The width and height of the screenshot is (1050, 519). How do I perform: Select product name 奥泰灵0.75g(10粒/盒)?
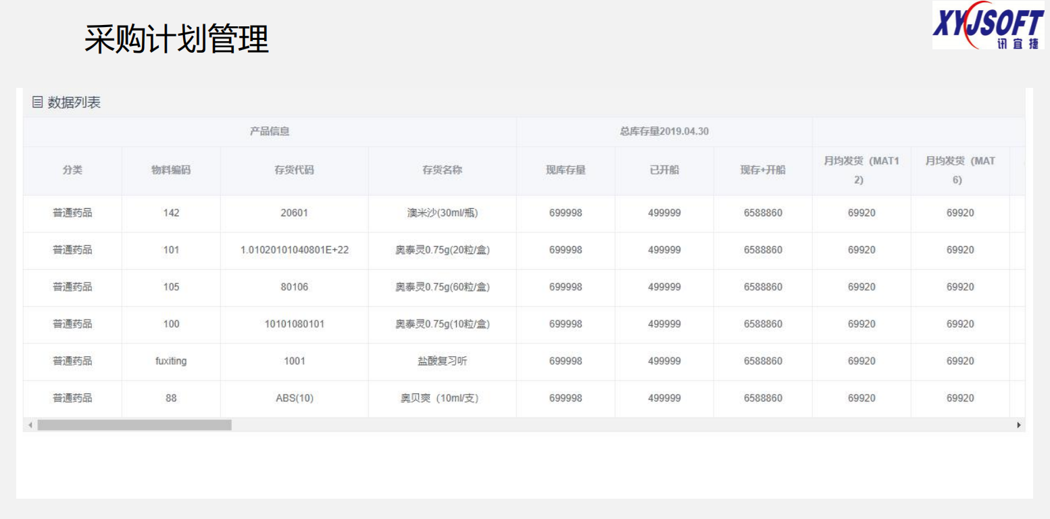point(442,324)
